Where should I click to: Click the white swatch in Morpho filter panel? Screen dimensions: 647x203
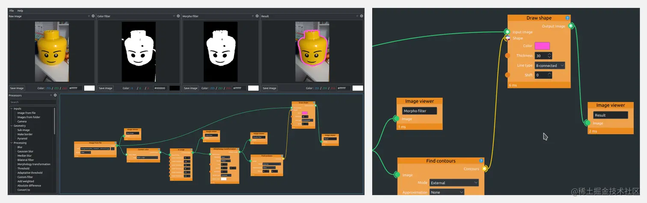(253, 88)
